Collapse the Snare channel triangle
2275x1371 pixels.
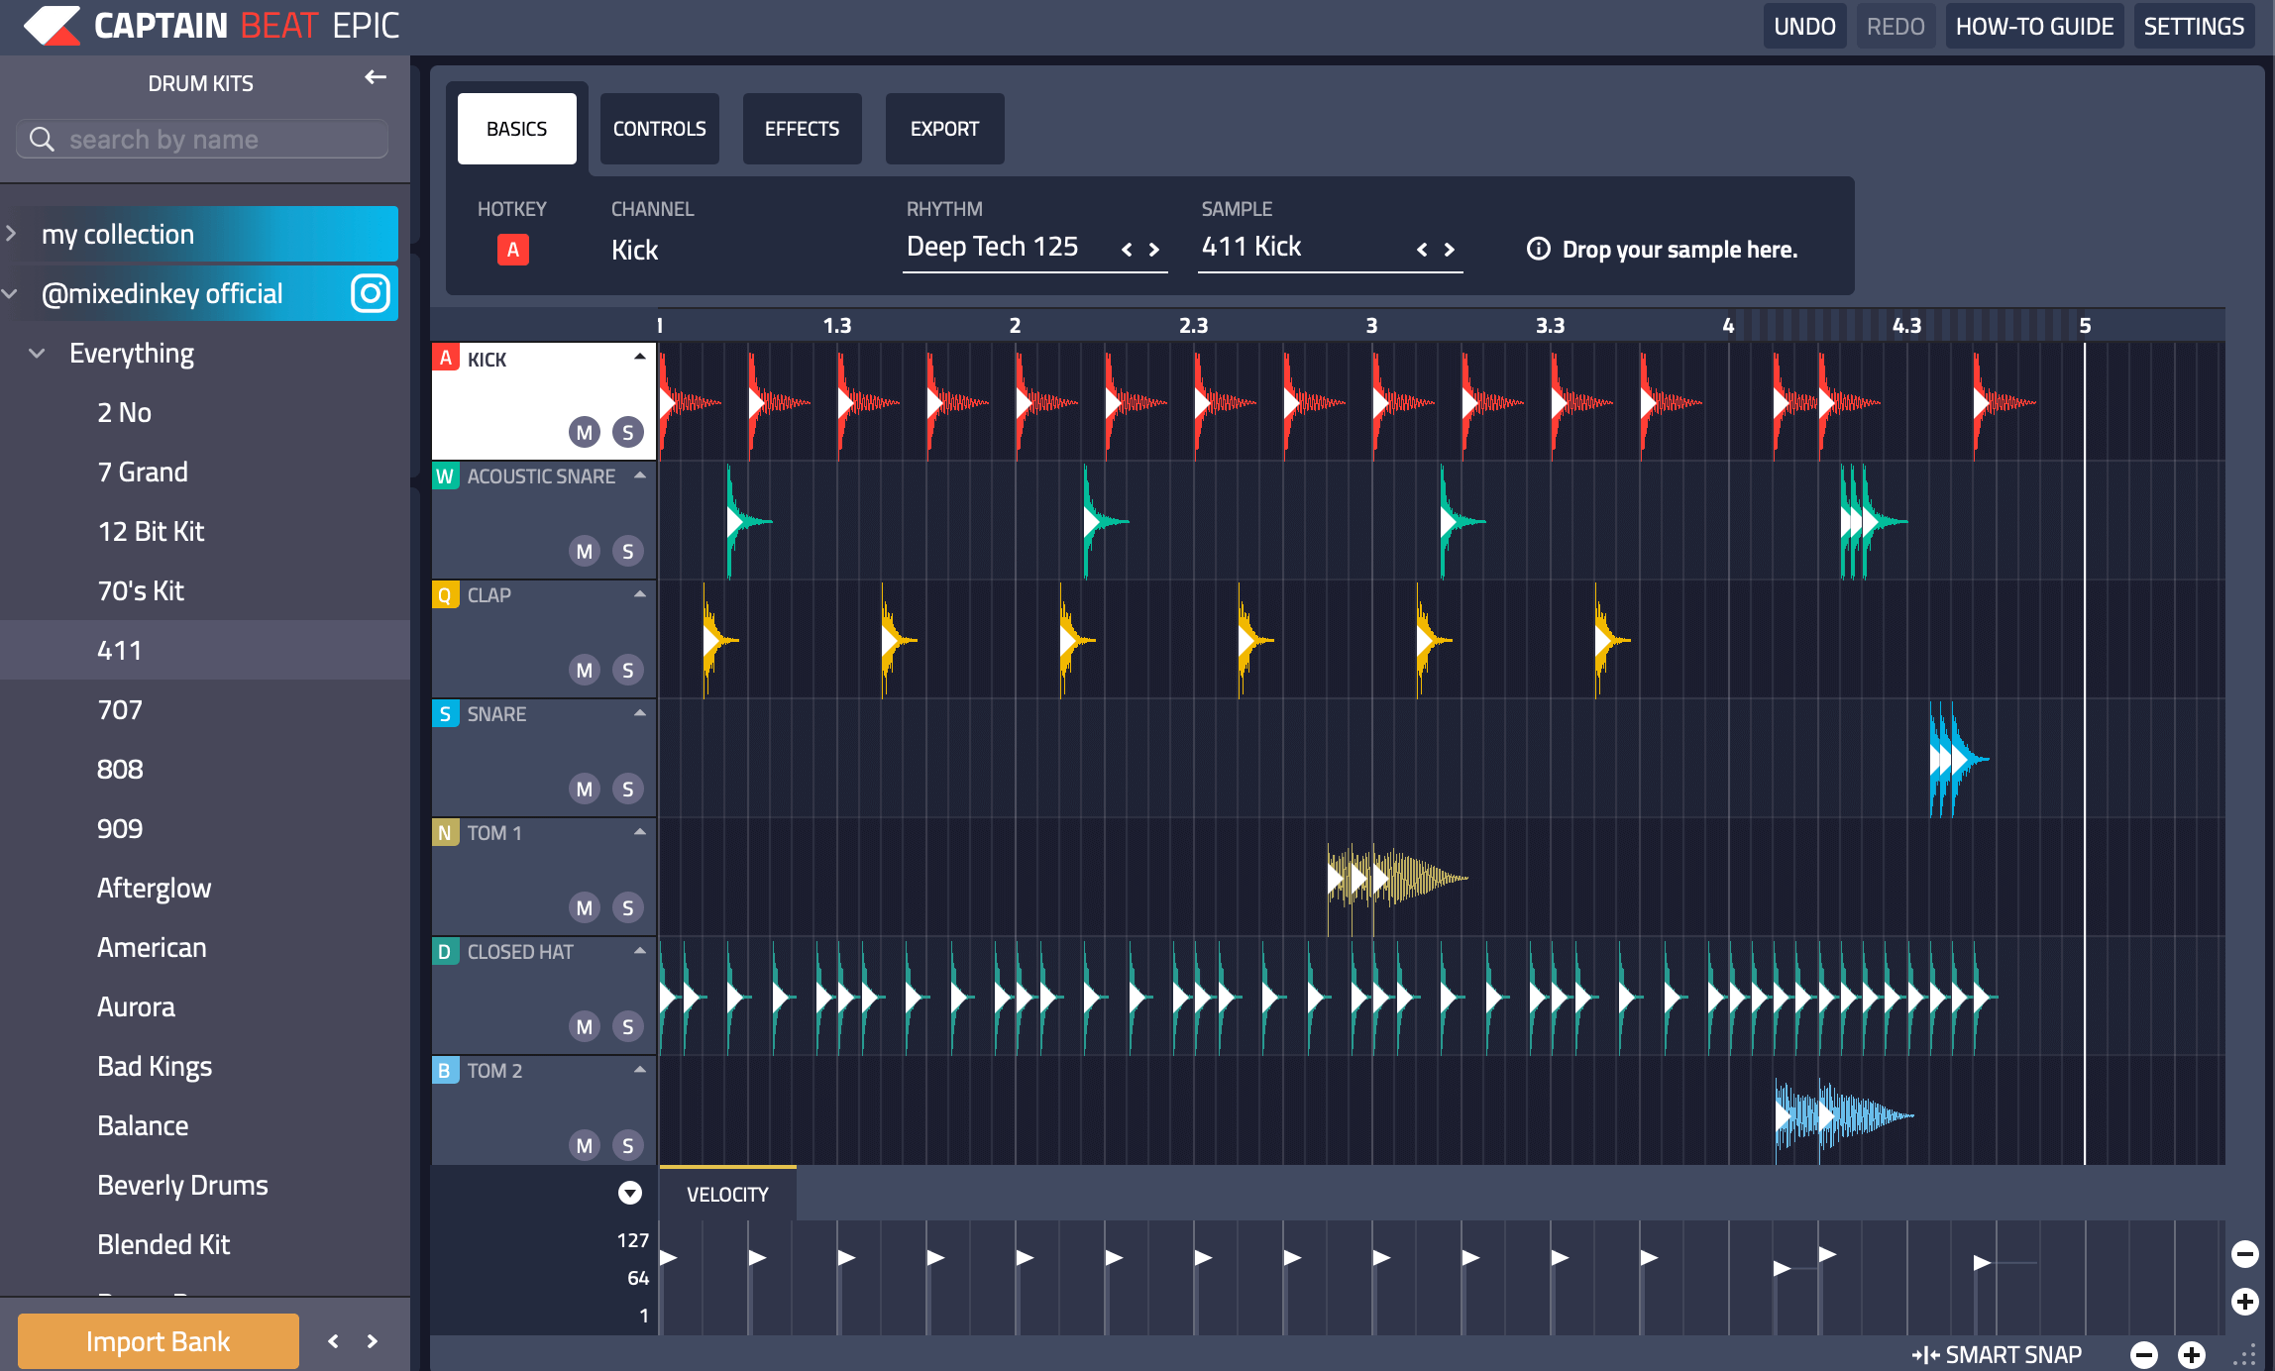640,712
